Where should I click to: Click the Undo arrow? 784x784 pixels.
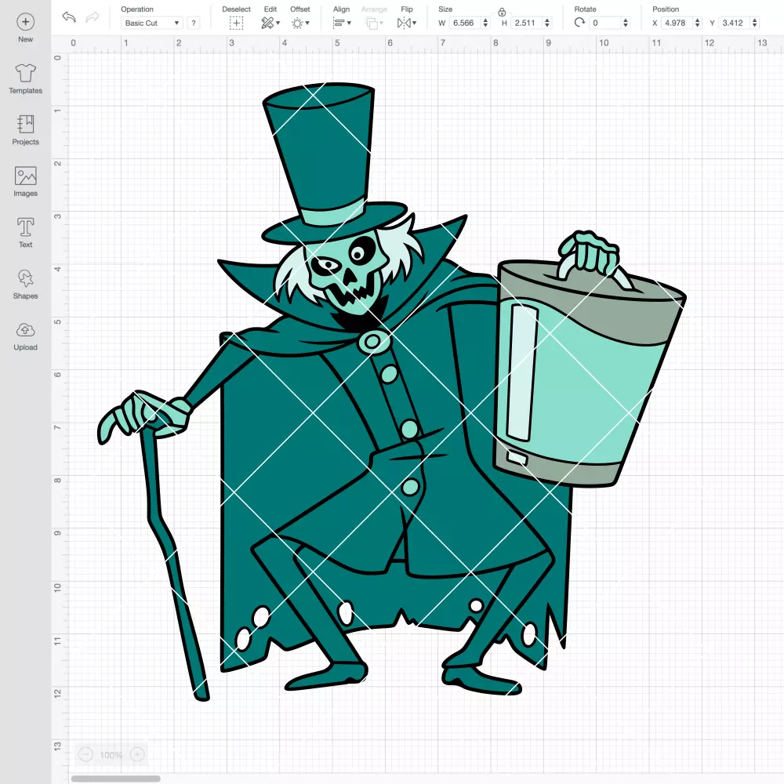pos(69,17)
